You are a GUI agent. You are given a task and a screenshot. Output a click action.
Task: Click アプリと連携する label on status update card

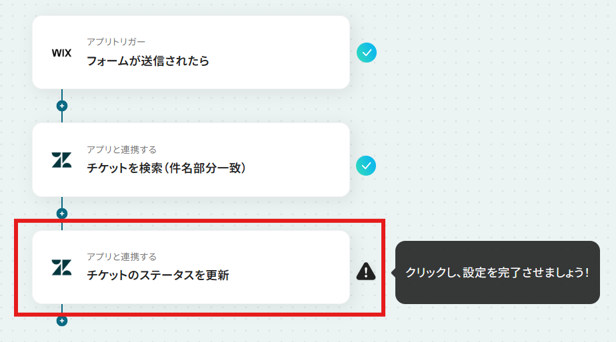click(122, 257)
